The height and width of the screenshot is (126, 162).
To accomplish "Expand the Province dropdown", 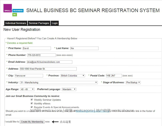I will tap(73, 76).
